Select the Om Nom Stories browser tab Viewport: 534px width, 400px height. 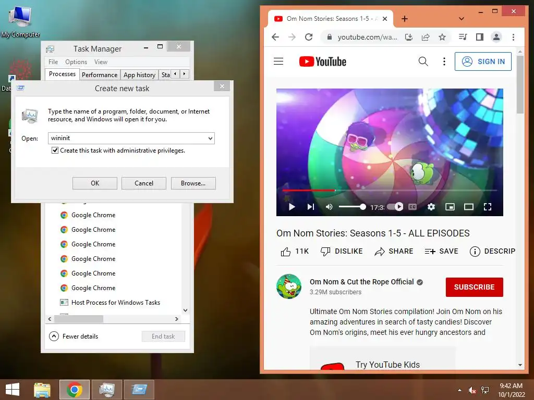pos(330,19)
